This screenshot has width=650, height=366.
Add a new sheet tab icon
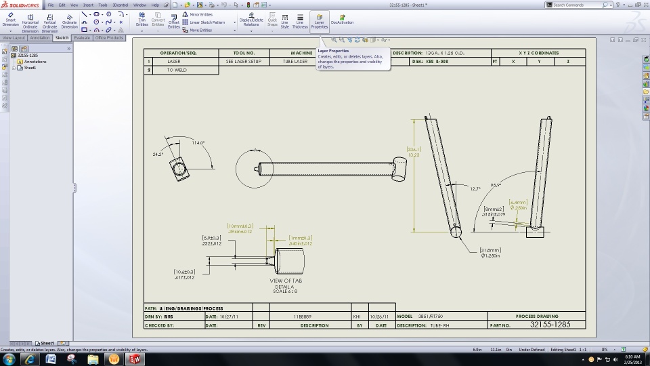point(62,343)
